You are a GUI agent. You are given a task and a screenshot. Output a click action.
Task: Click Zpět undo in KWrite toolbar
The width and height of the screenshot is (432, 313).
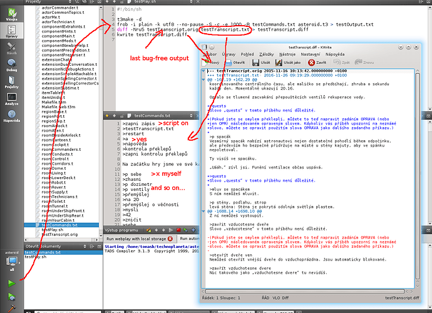pos(342,63)
